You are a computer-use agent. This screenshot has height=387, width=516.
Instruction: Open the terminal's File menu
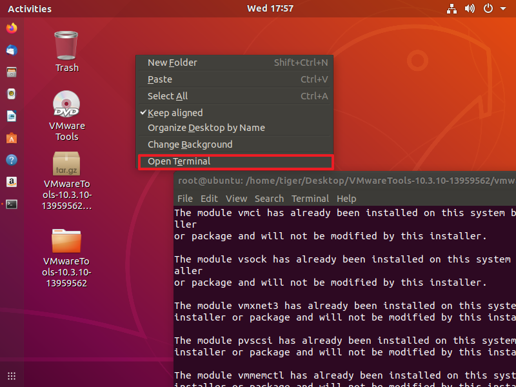(185, 199)
